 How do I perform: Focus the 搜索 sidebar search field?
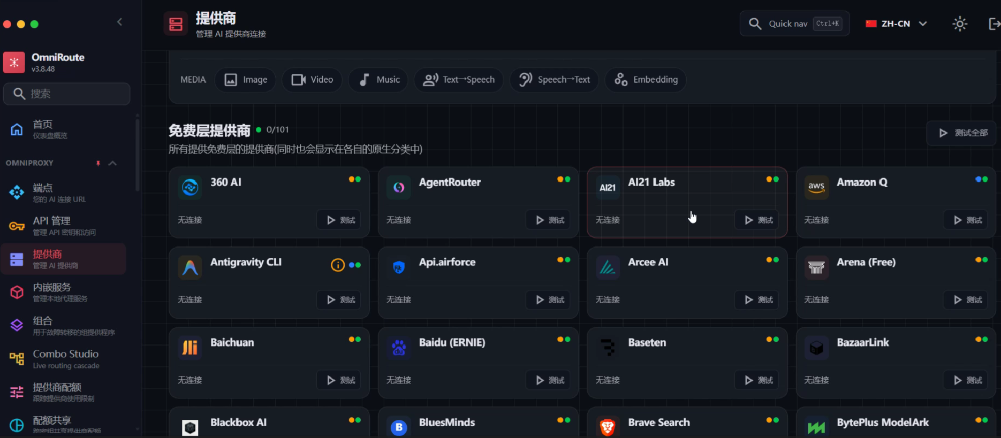pos(67,94)
